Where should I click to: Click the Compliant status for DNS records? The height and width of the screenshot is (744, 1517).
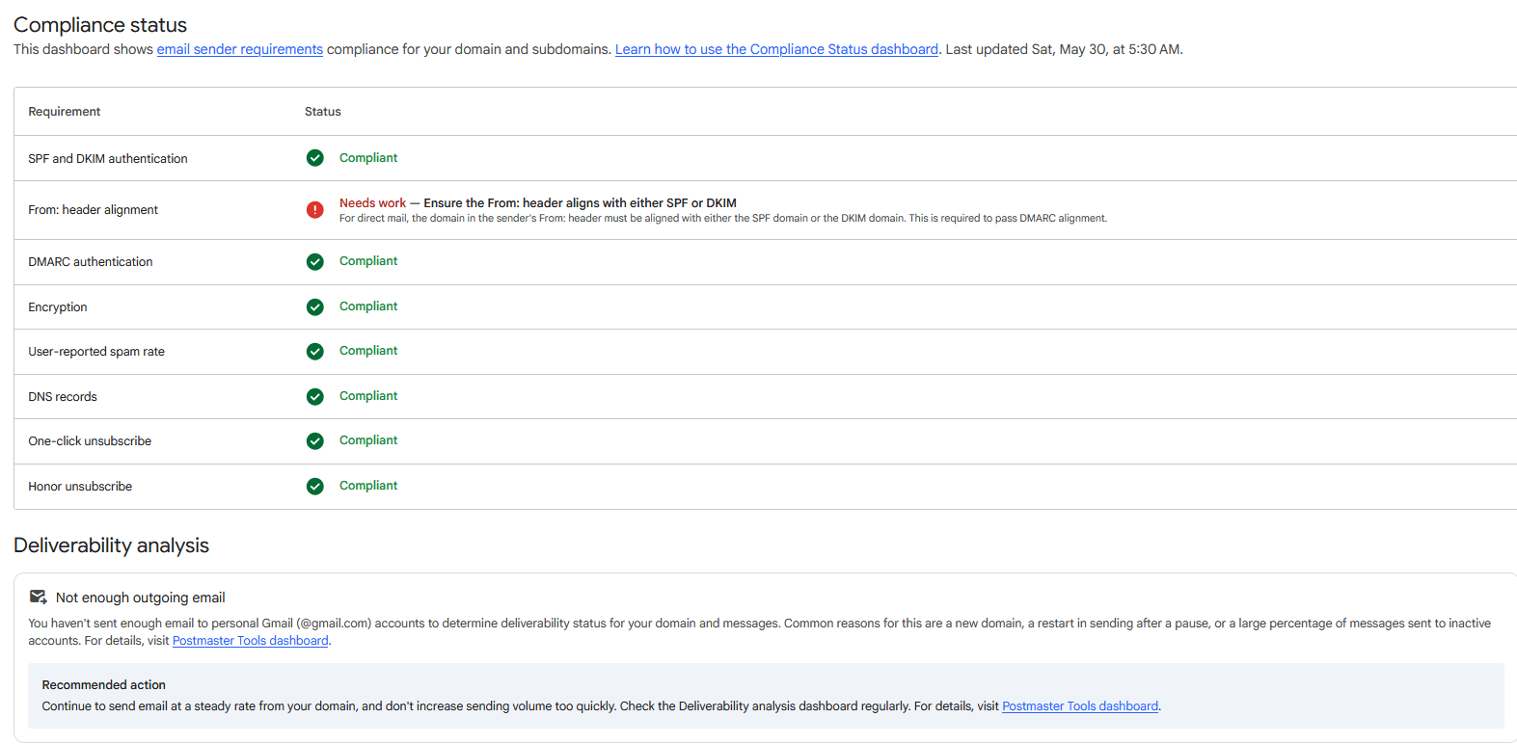point(368,396)
